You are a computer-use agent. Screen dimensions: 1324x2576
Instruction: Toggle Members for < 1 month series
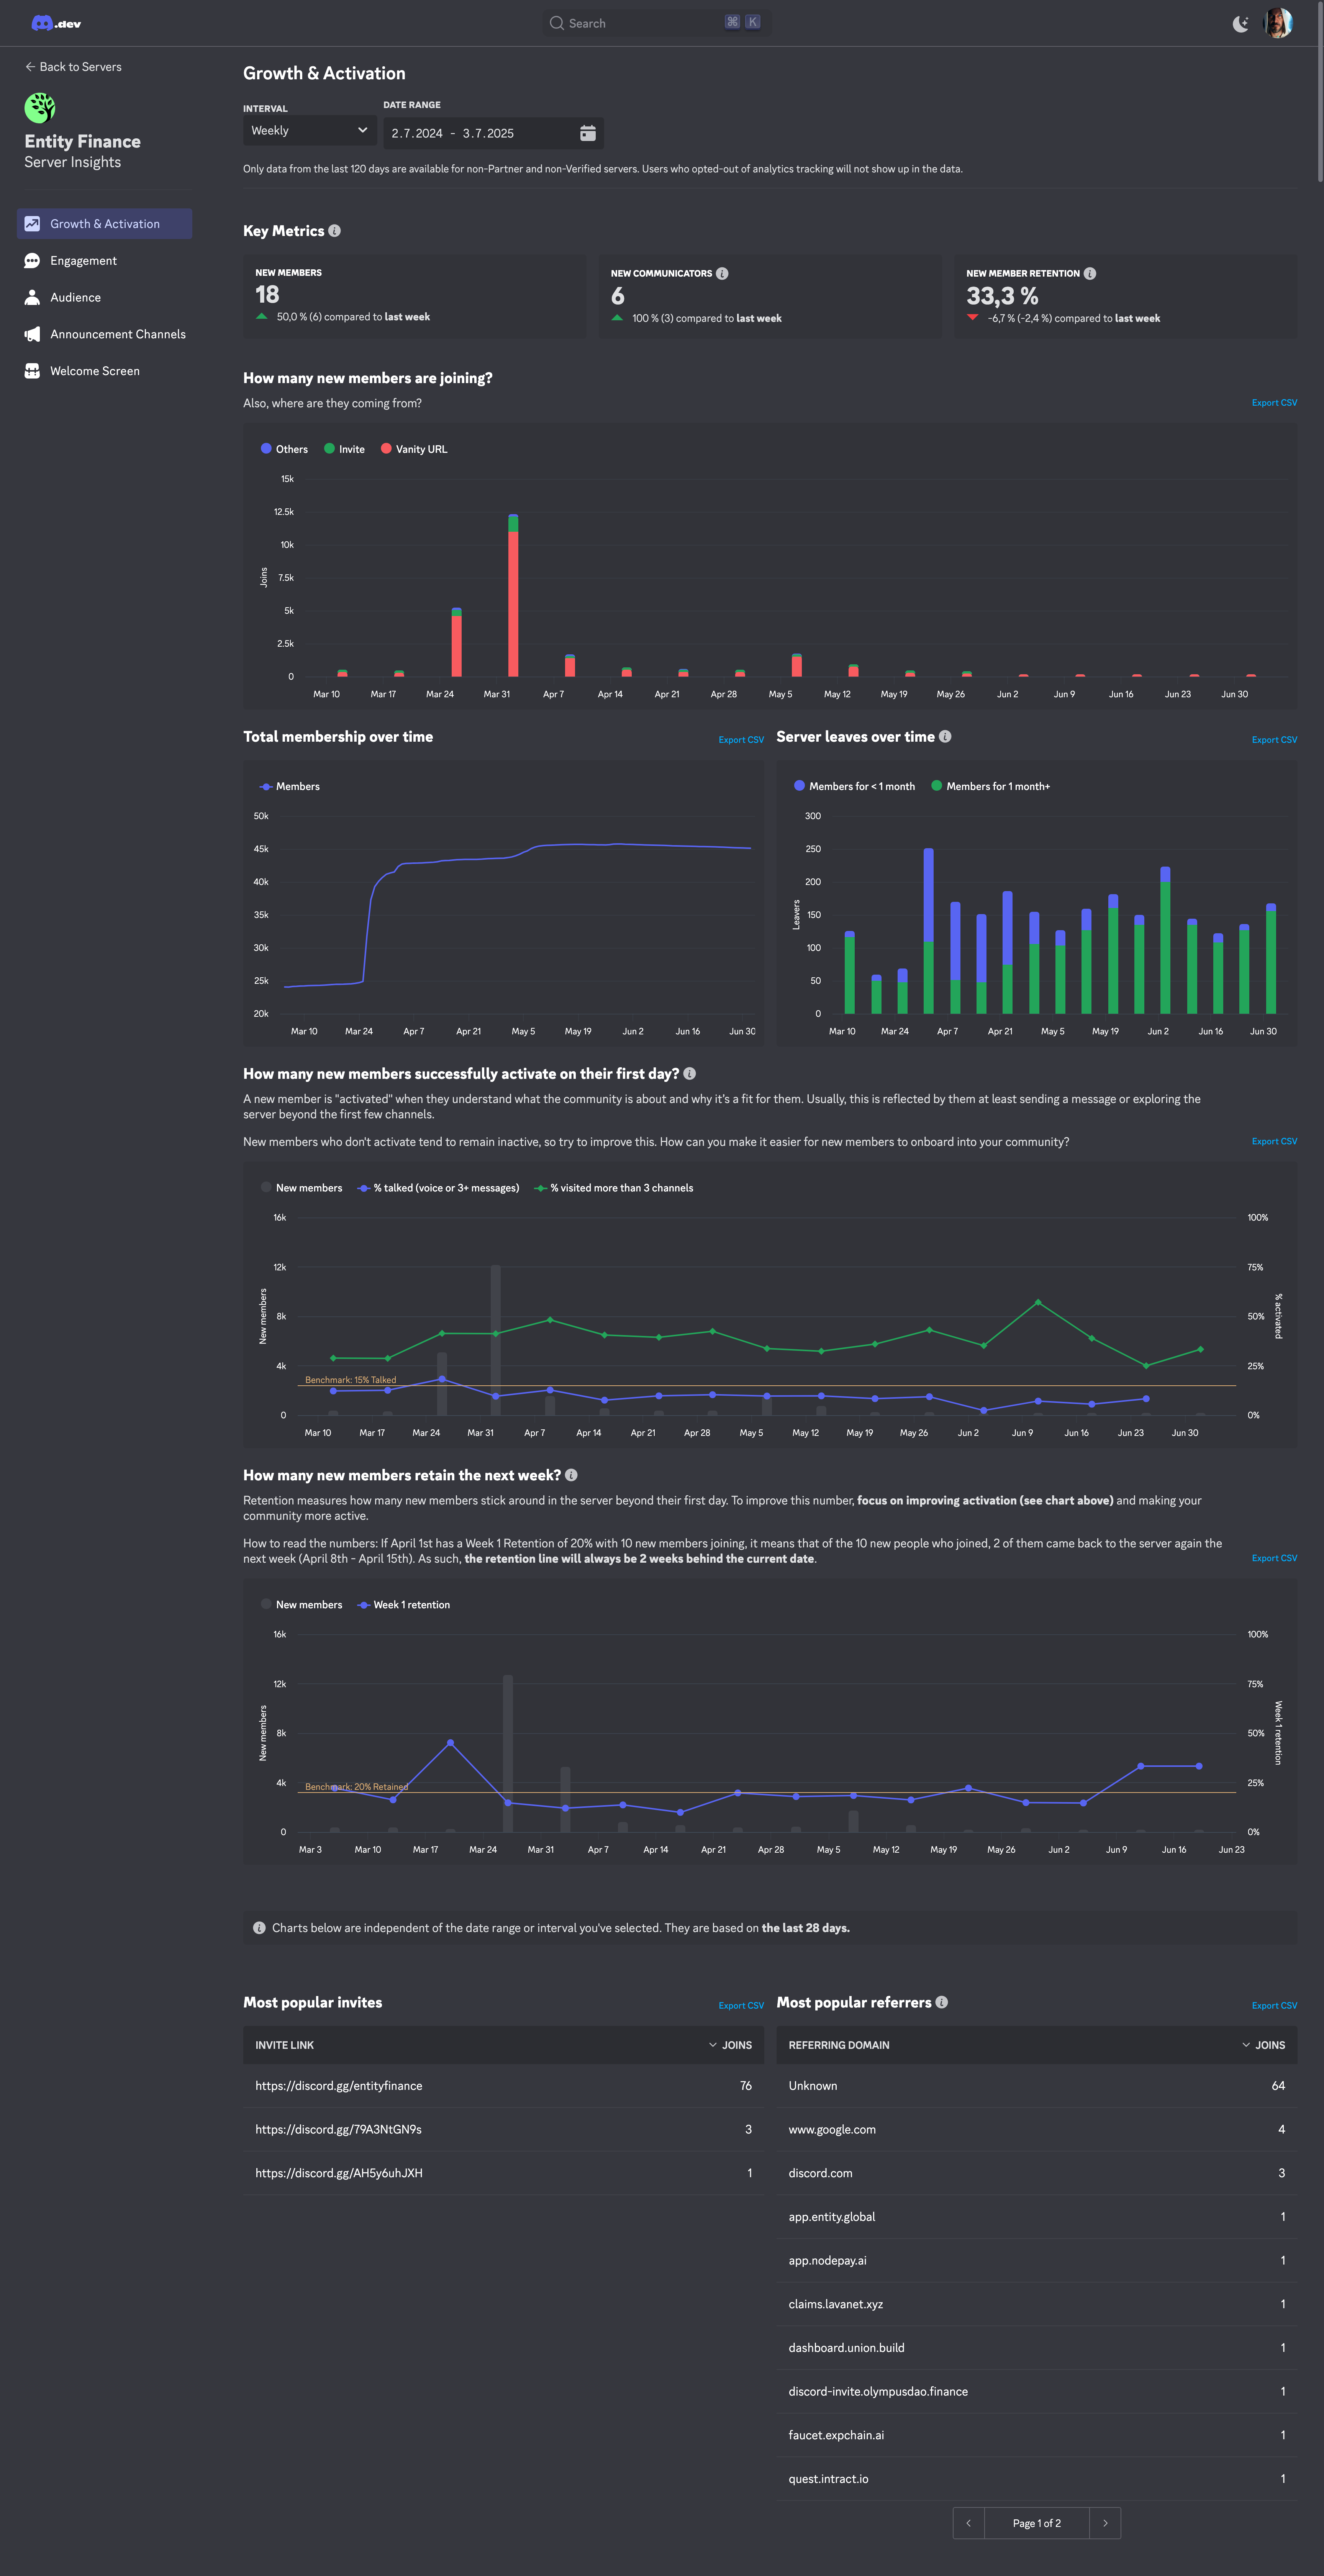(854, 786)
